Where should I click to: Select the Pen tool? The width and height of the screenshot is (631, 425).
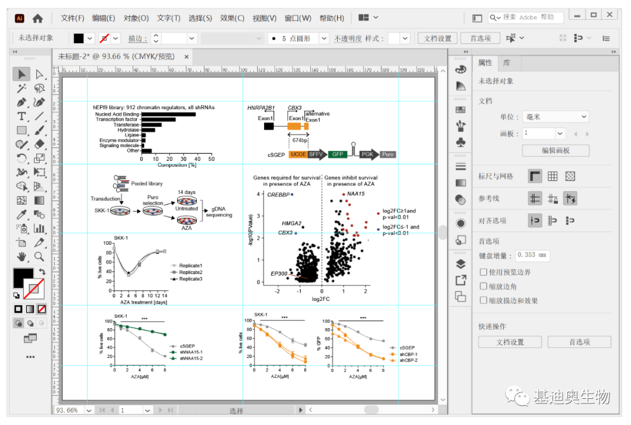22,102
